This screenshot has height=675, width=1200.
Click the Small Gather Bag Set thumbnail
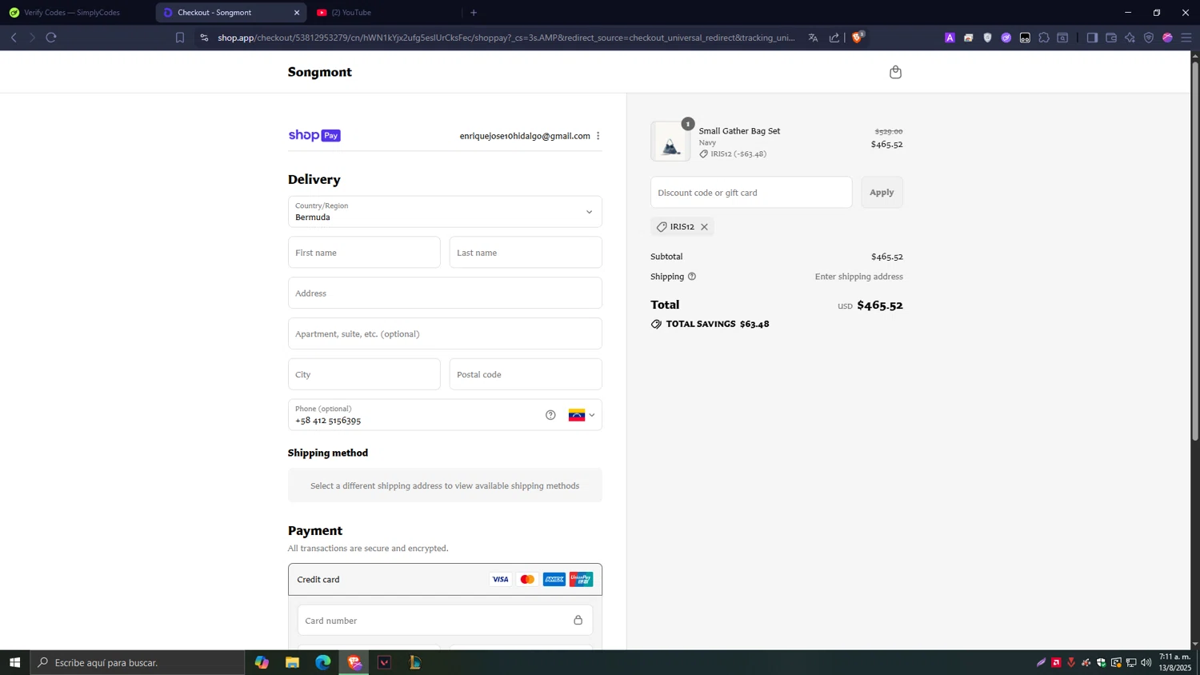click(670, 142)
